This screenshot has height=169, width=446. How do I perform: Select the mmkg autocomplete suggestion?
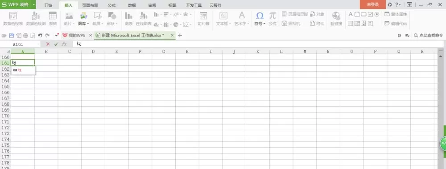tap(23, 70)
